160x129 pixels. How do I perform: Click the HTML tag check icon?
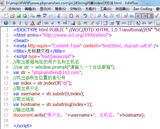click(51, 16)
